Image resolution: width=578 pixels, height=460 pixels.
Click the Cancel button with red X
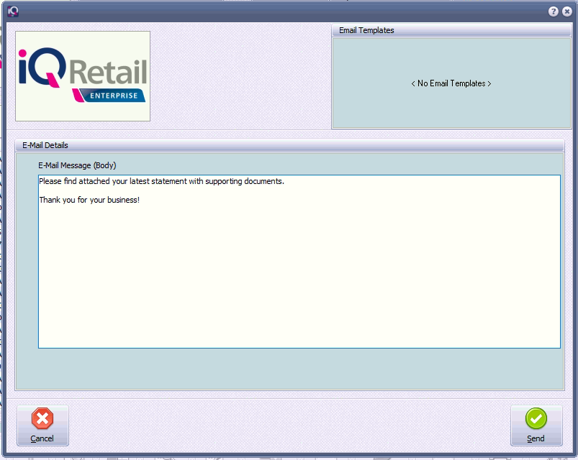coord(42,425)
